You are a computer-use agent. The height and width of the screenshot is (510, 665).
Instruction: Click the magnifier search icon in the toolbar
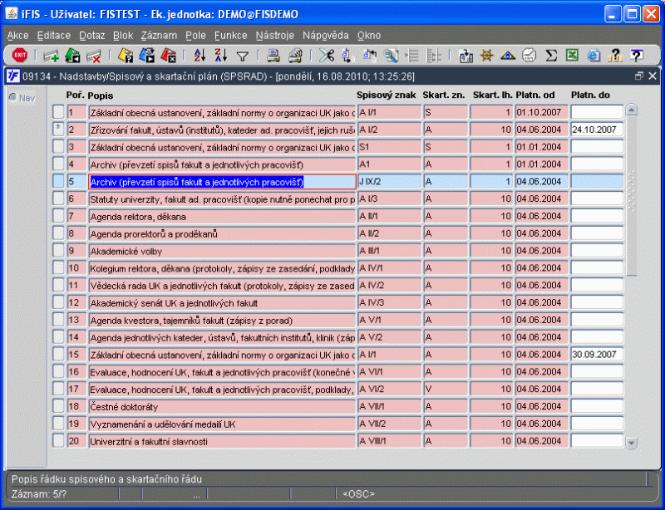click(x=391, y=55)
